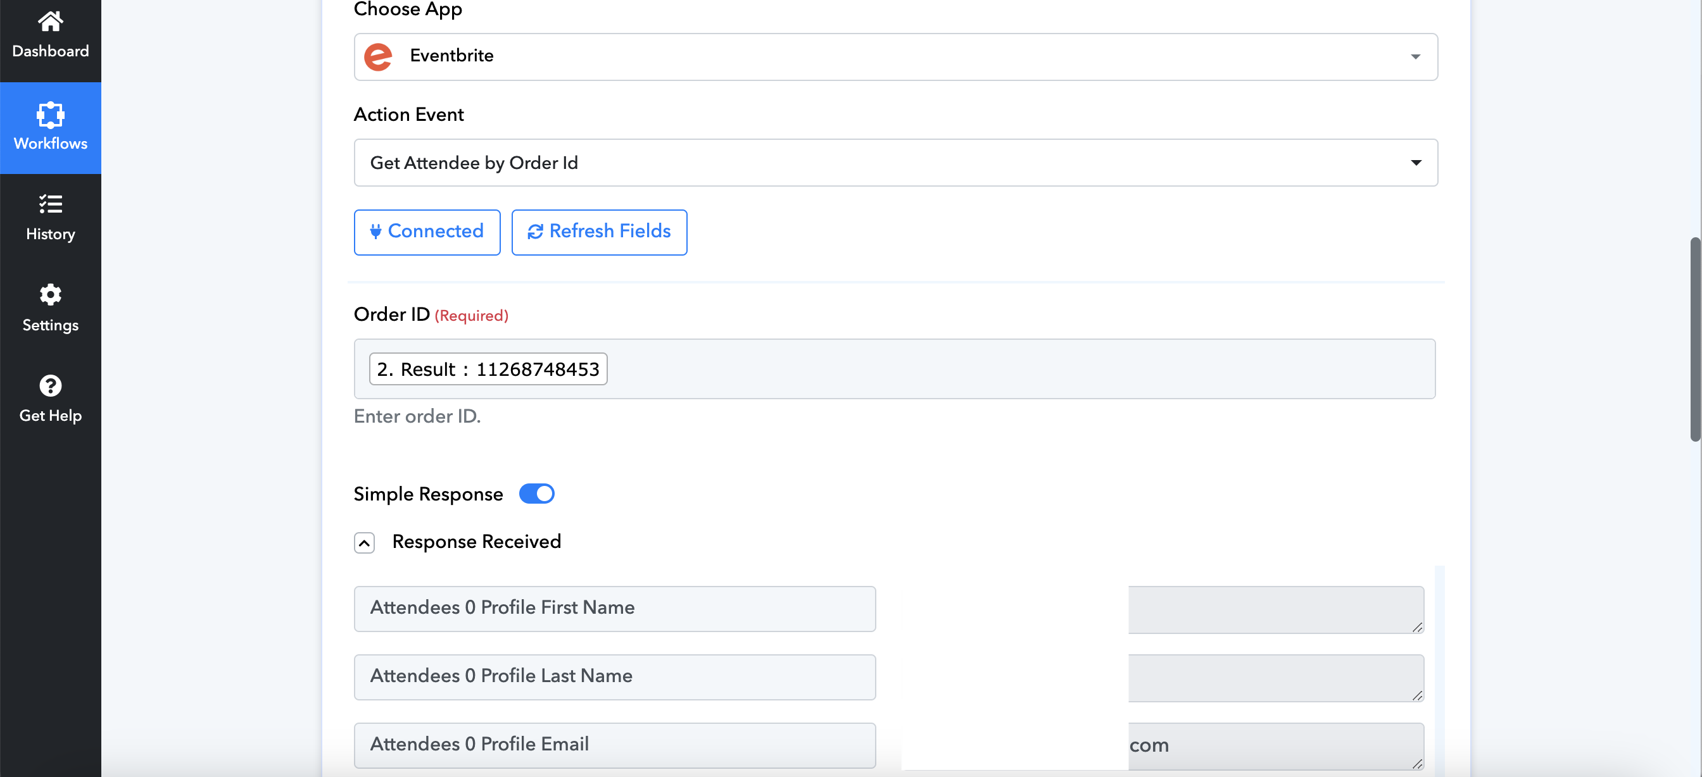
Task: Open the Dashboard home icon
Action: [x=50, y=22]
